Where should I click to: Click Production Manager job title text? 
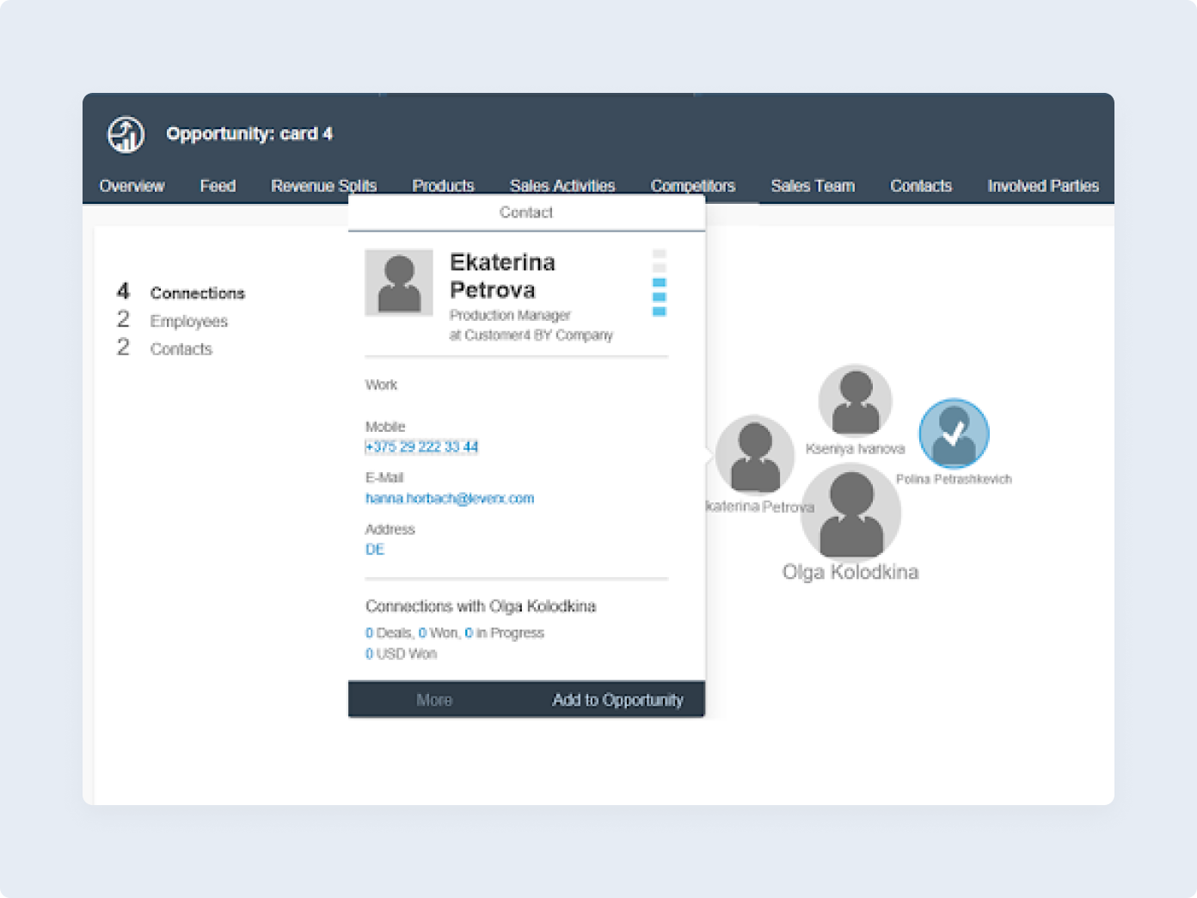(x=510, y=316)
